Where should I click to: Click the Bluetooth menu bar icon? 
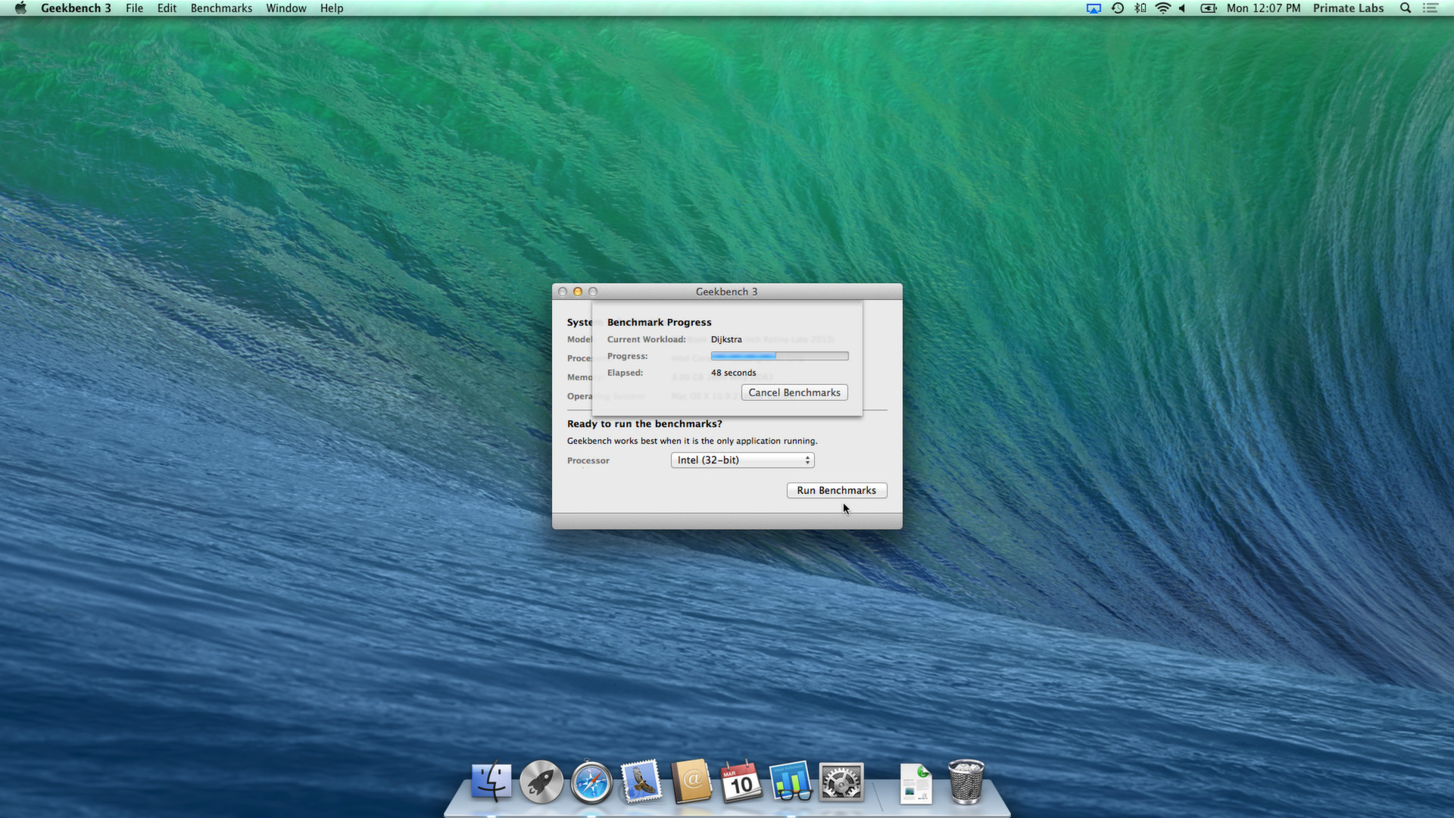(x=1140, y=8)
